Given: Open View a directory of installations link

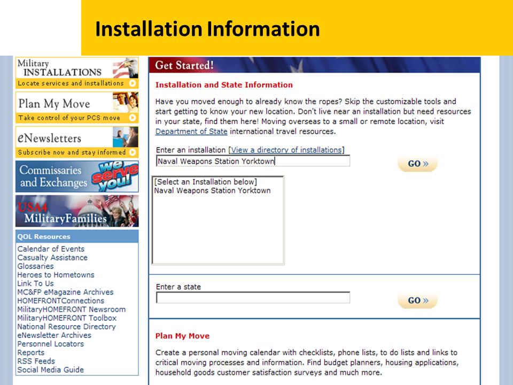Looking at the screenshot, I should coord(286,150).
